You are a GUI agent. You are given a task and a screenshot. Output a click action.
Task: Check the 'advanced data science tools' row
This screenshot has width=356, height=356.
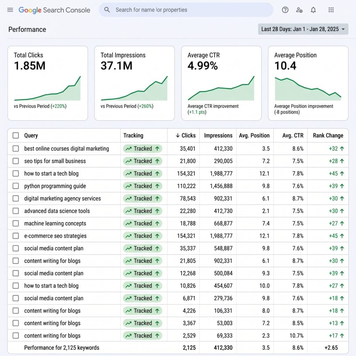pyautogui.click(x=16, y=211)
